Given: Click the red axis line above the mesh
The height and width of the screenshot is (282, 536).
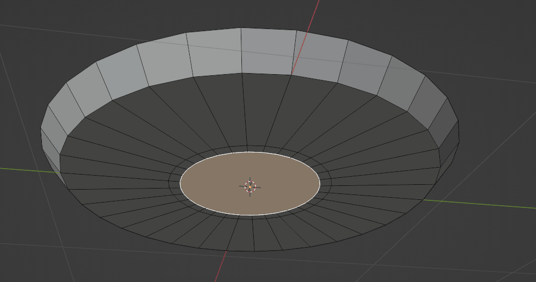Looking at the screenshot, I should (312, 15).
